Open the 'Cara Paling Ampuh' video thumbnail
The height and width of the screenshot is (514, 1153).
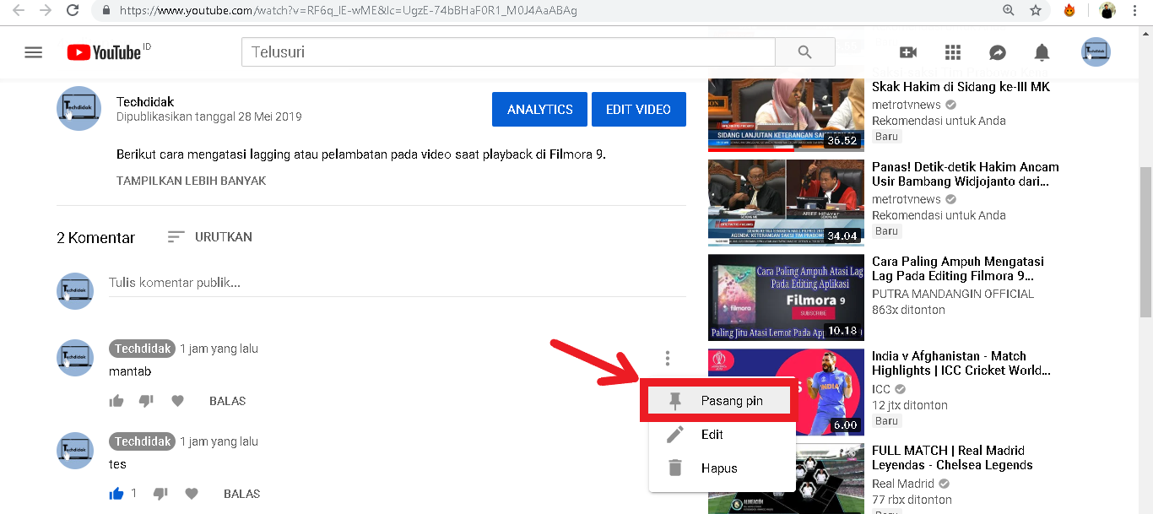coord(785,297)
